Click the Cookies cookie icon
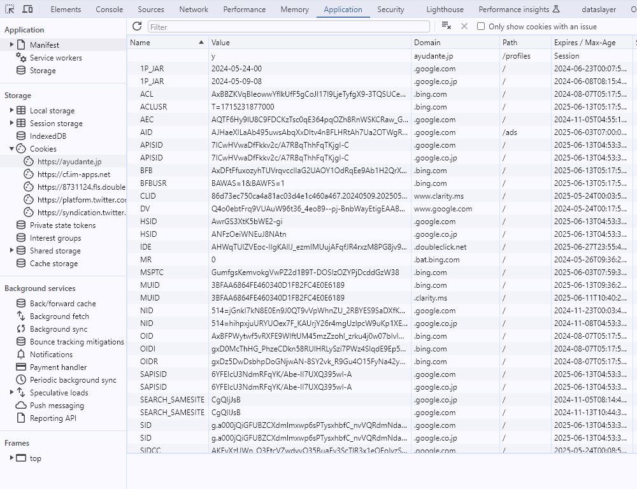The height and width of the screenshot is (489, 637). 21,148
